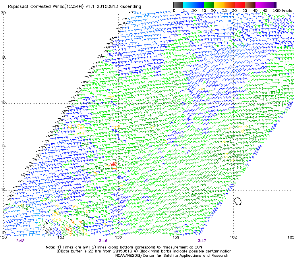The width and height of the screenshot is (294, 258).
Task: Click the red wind barb cluster near 156
Action: [x=114, y=164]
